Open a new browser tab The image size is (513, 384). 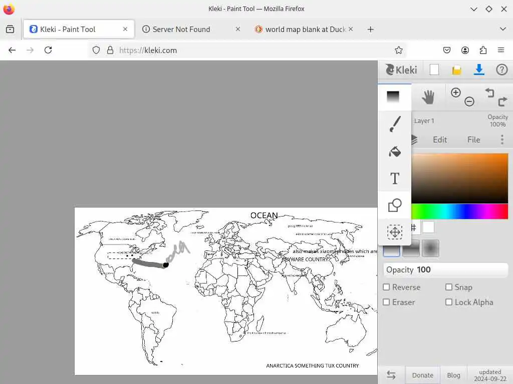coord(370,29)
